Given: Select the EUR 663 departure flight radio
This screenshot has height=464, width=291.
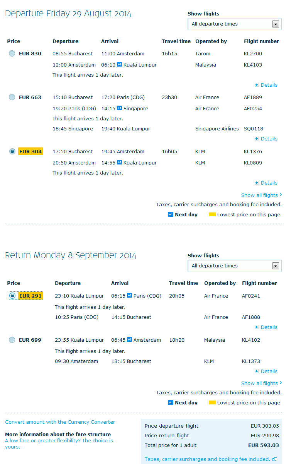Looking at the screenshot, I should 12,98.
